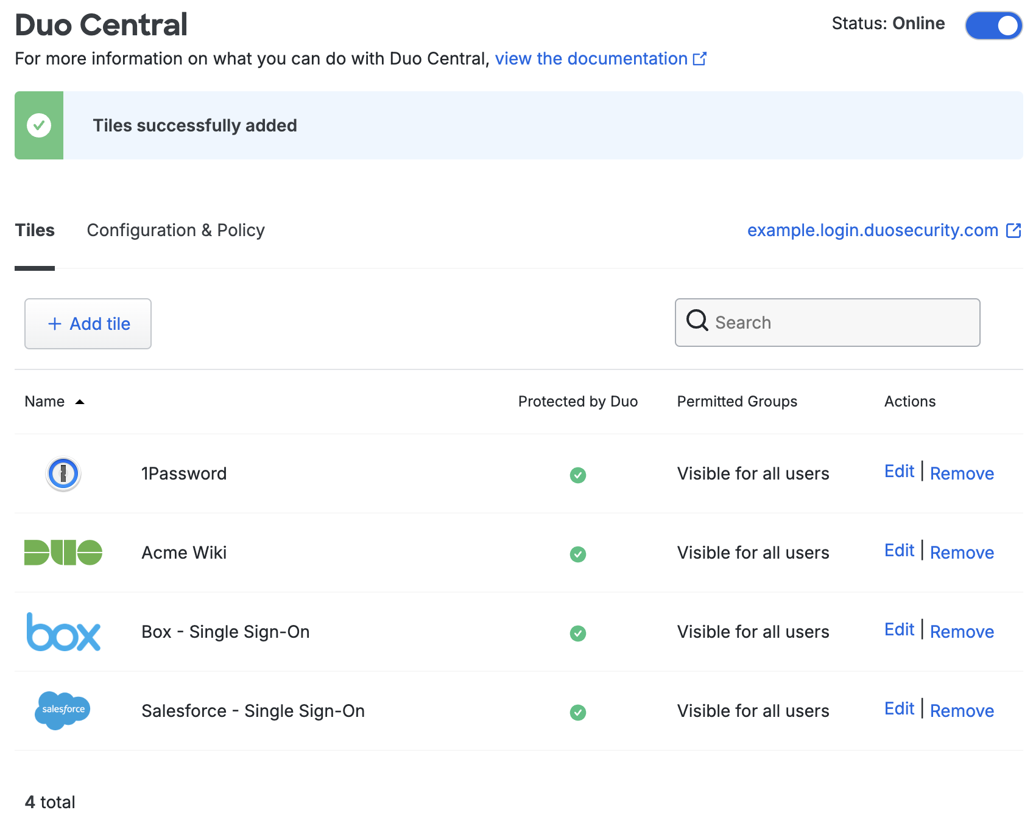Edit the Acme Wiki tile
1033x824 pixels.
(899, 550)
